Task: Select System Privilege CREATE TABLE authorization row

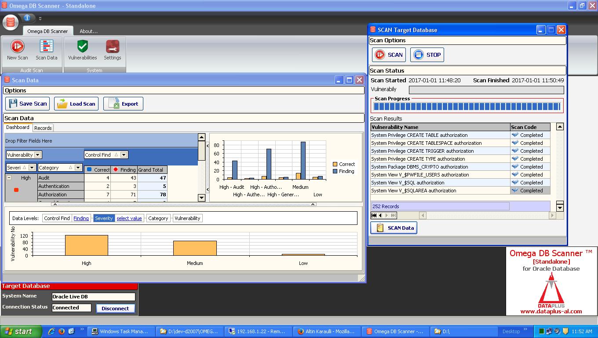Action: [x=460, y=135]
